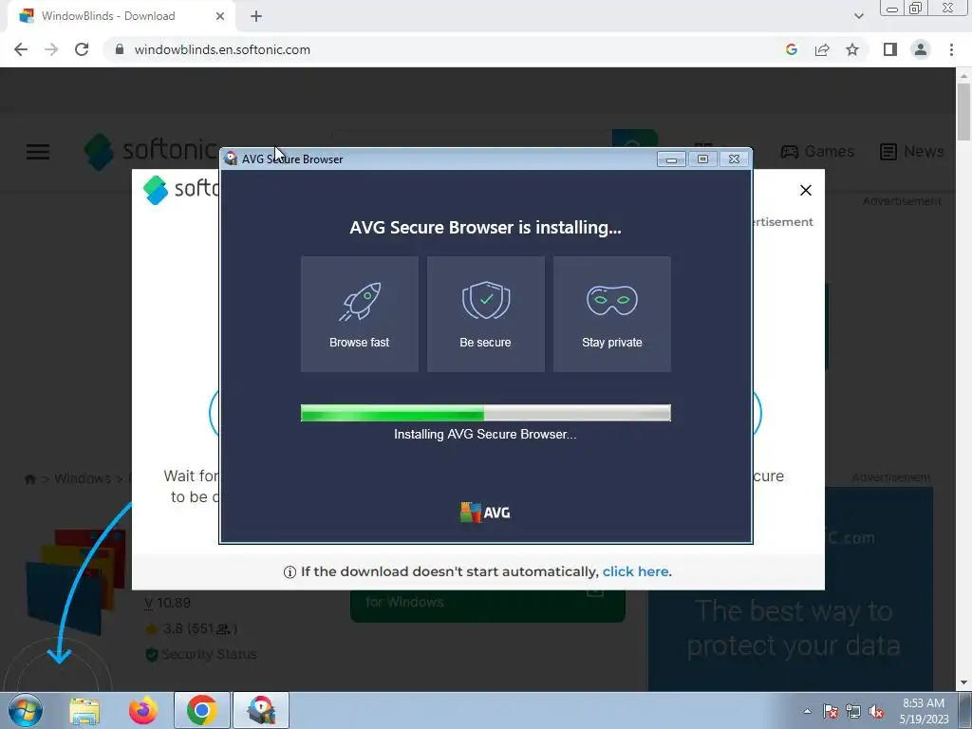The height and width of the screenshot is (729, 972).
Task: Close the Softonic download popup
Action: 805,190
